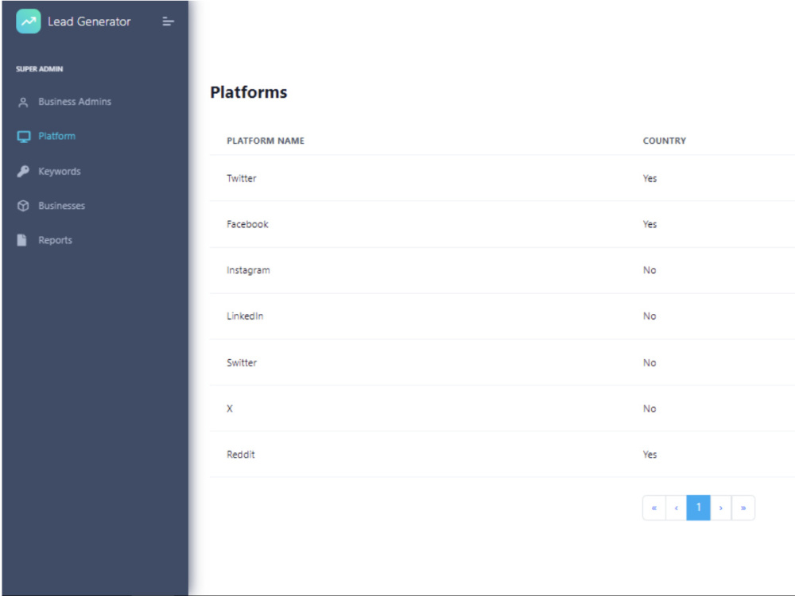Click the Business Admins person icon
The height and width of the screenshot is (596, 795).
point(23,103)
